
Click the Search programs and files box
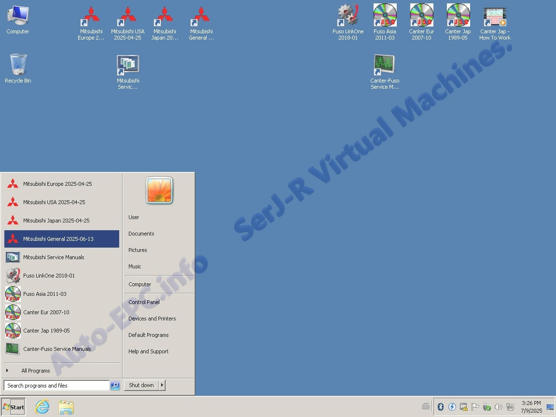[x=56, y=386]
